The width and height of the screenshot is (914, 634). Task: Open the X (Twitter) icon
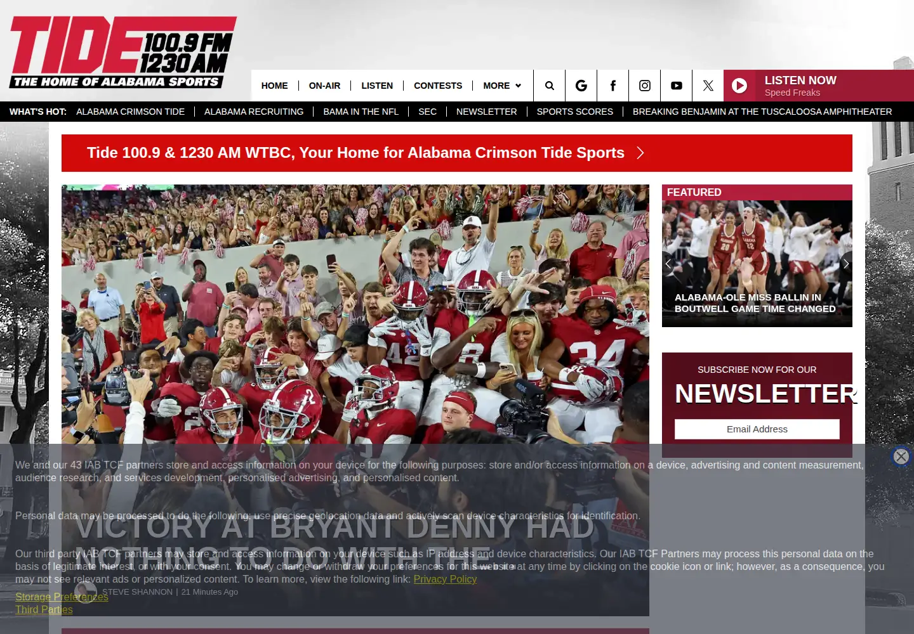(708, 86)
